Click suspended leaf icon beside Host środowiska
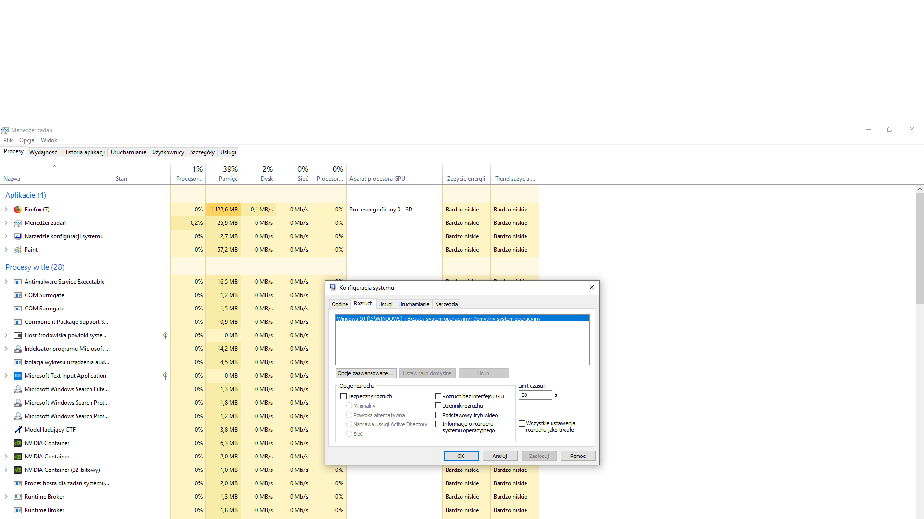Screen dimensions: 924x519 click(165, 335)
